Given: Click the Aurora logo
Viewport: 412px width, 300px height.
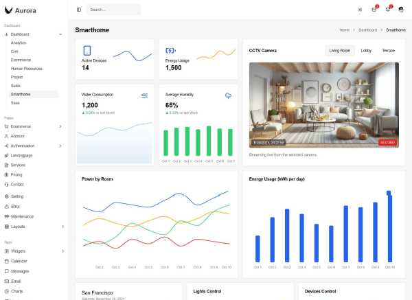Looking at the screenshot, I should (21, 10).
